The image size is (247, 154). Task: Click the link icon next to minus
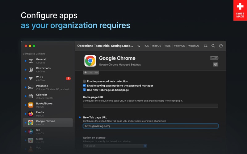click(x=96, y=72)
